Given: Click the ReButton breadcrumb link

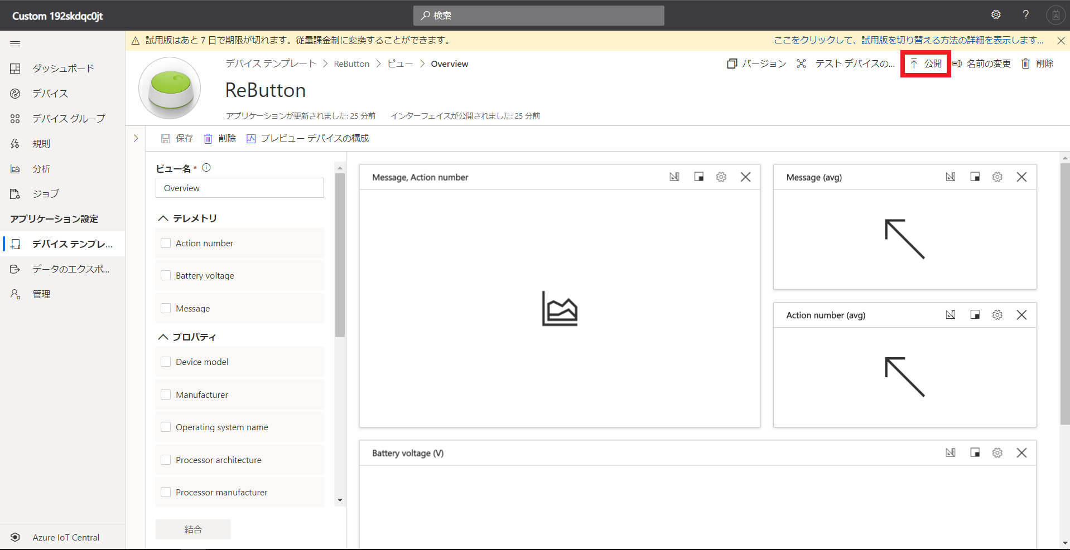Looking at the screenshot, I should pos(351,64).
